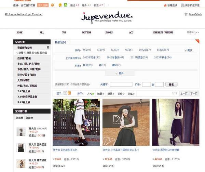Image resolution: width=205 pixels, height=172 pixels.
Task: Collapse the 查看所有宝贝 category toggle
Action: tap(48, 47)
